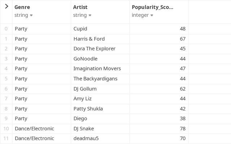Select the GoNoodle artist cell
The image size is (231, 144).
[x=100, y=59]
